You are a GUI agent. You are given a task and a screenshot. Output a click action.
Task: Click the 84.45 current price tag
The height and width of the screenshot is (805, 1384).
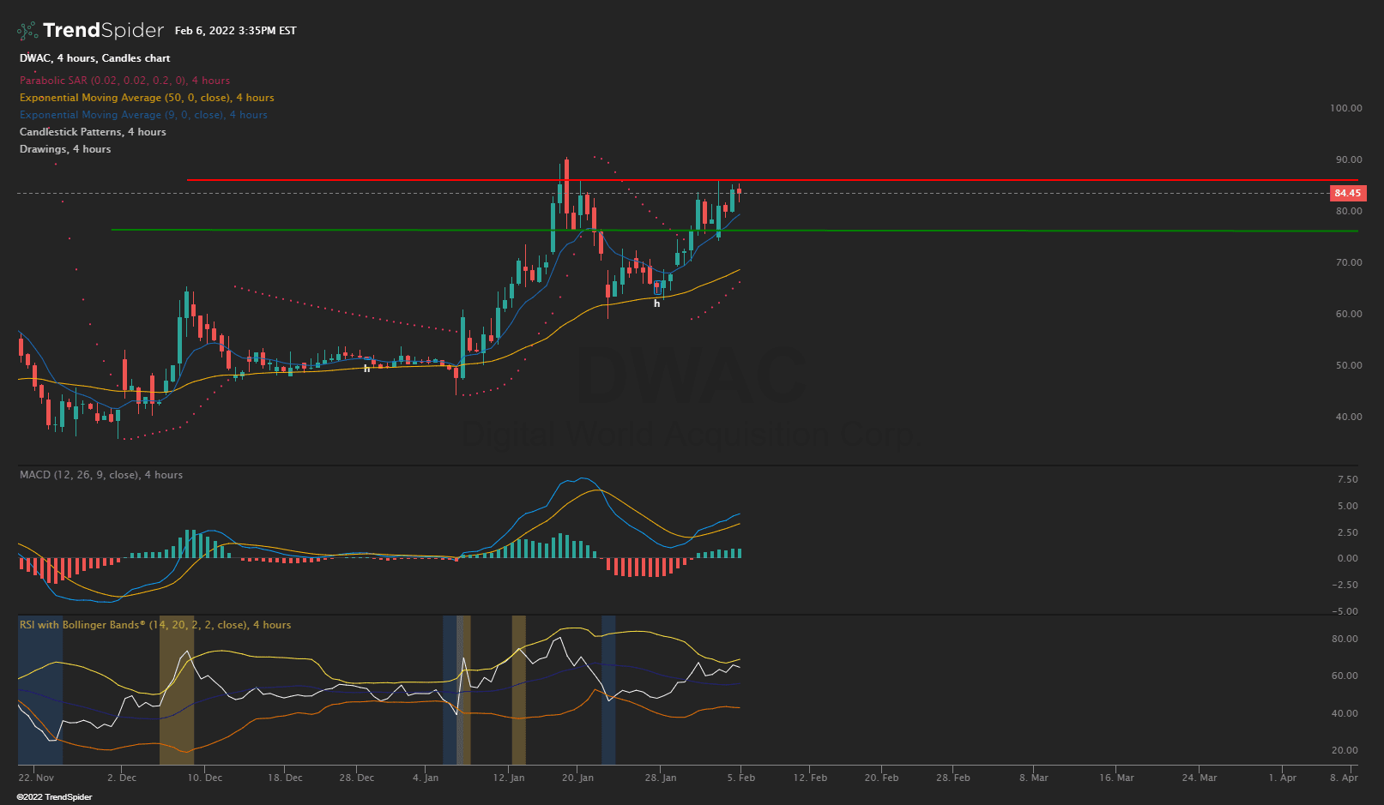point(1347,193)
